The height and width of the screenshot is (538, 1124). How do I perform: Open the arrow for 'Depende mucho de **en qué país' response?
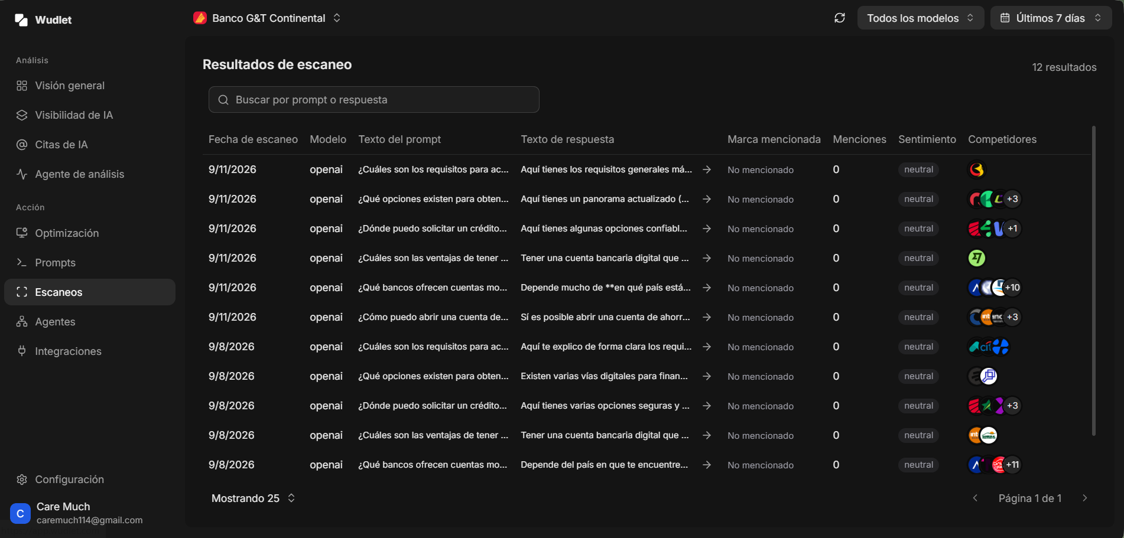pos(707,288)
